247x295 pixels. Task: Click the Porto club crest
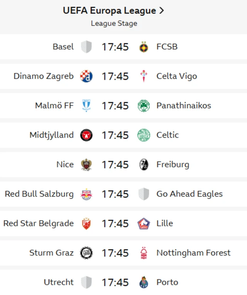click(144, 282)
